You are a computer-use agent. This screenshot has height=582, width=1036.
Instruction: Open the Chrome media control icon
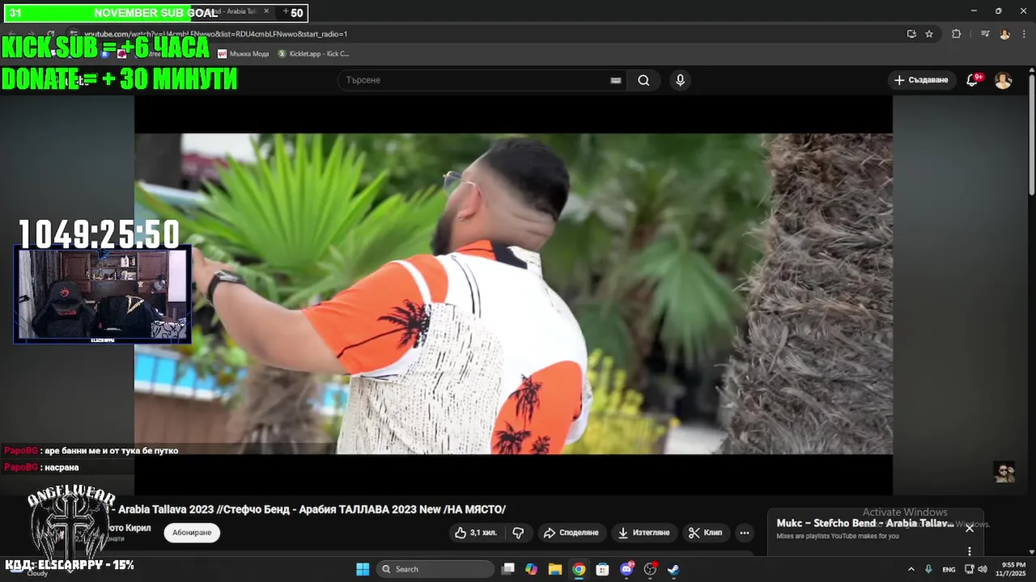[x=985, y=34]
